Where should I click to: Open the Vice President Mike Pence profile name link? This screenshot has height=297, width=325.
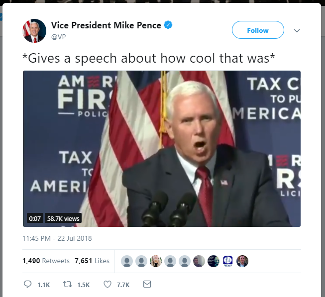[106, 25]
